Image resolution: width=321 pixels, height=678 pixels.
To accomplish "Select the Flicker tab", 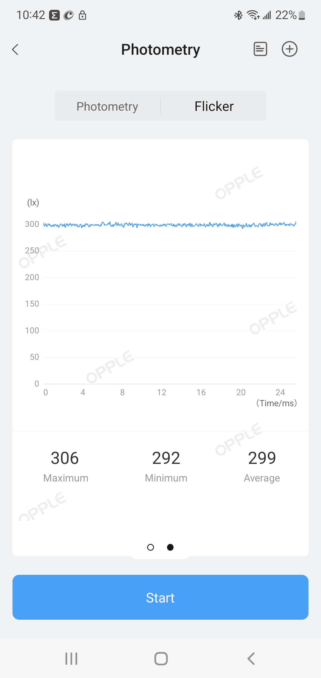I will (x=214, y=106).
